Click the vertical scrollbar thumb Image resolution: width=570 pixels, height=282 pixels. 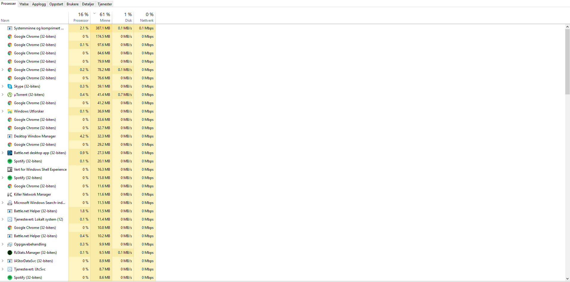click(567, 62)
